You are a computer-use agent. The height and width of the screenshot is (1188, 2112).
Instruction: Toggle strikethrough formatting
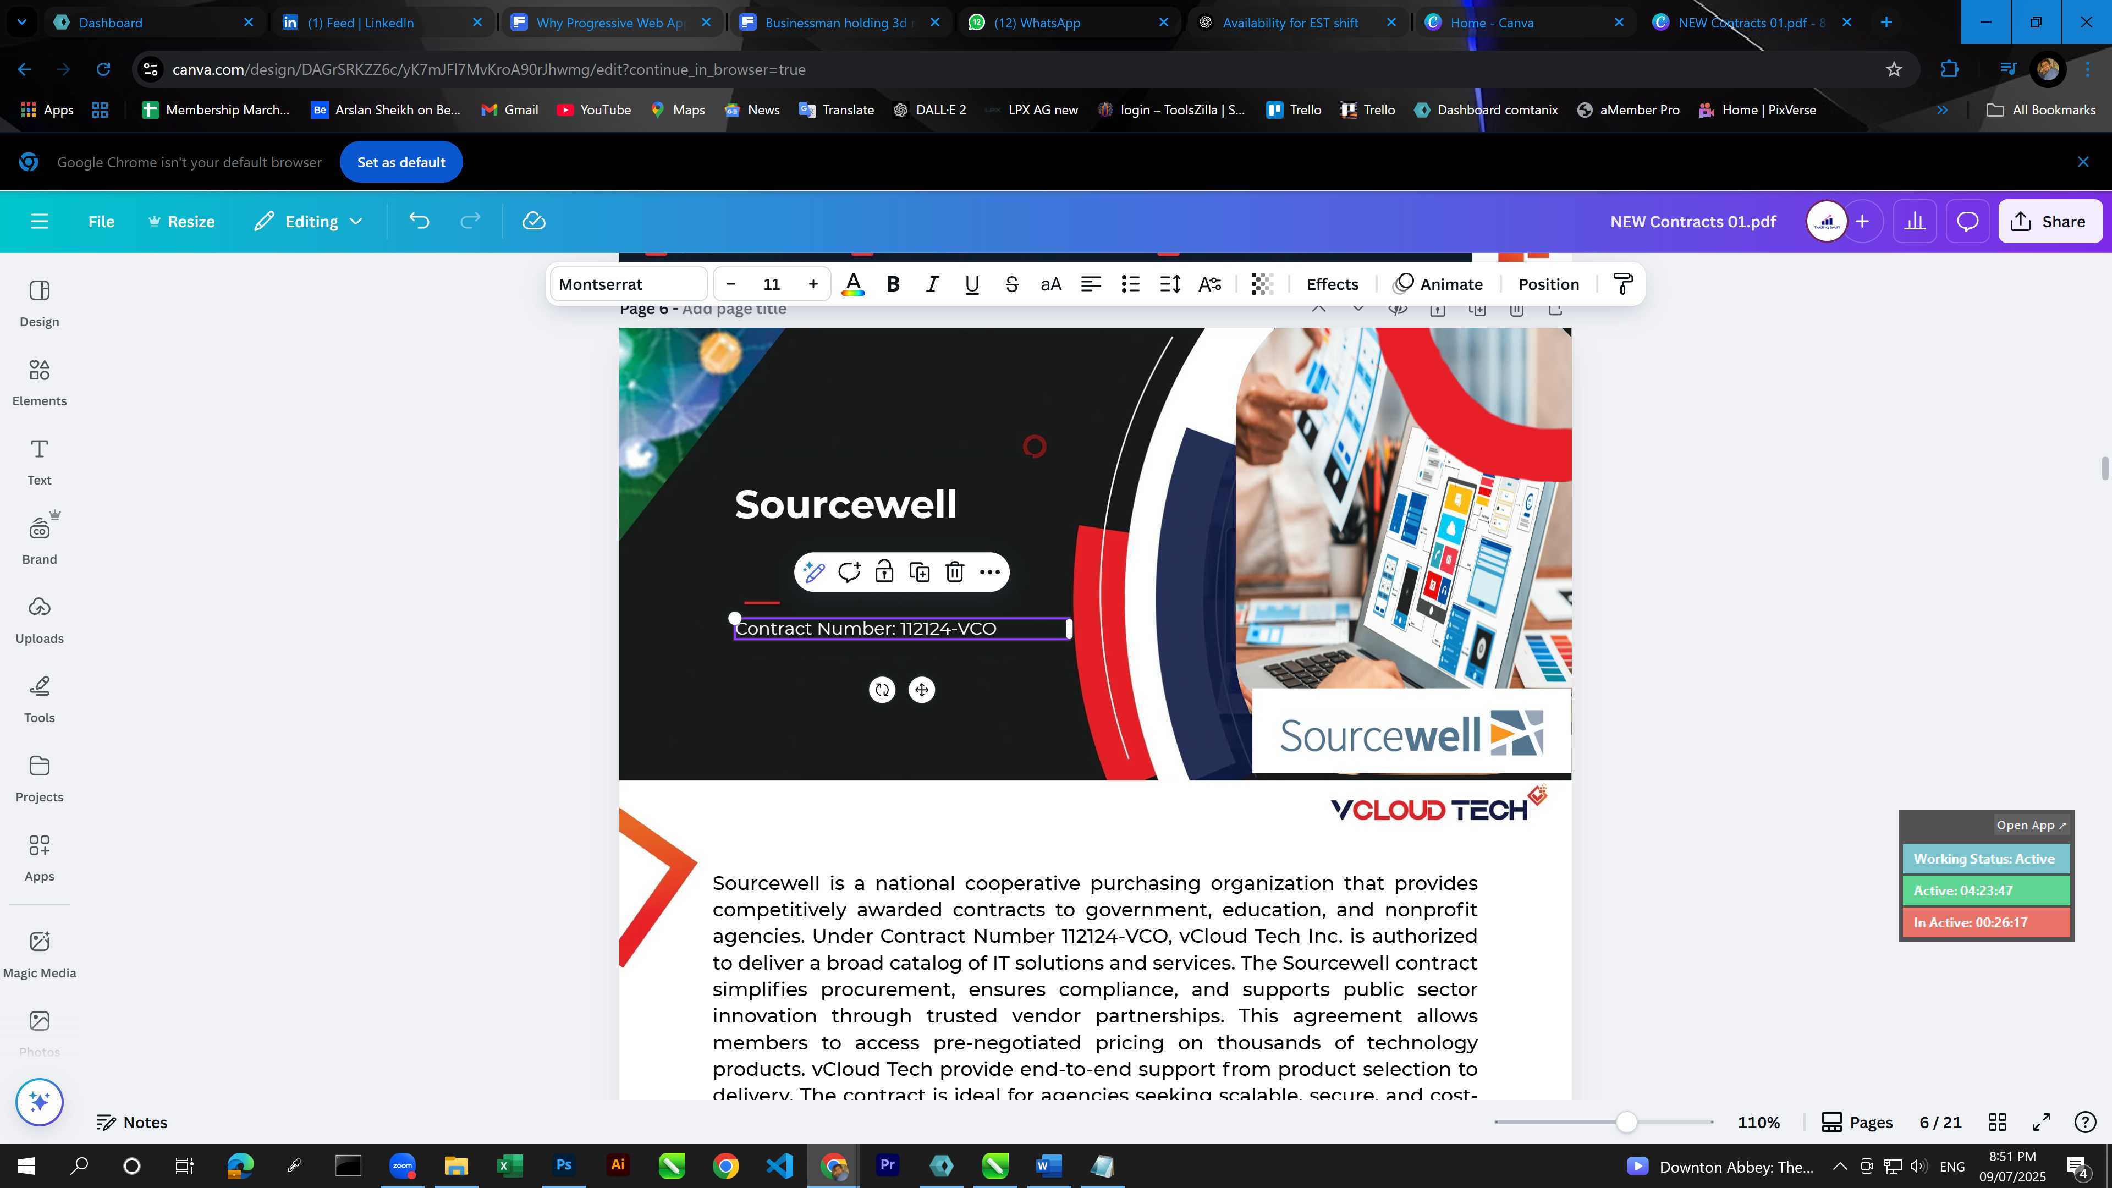[x=1011, y=284]
